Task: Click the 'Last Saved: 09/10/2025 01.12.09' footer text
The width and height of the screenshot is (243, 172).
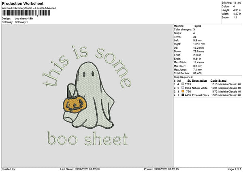Action: click(80, 169)
